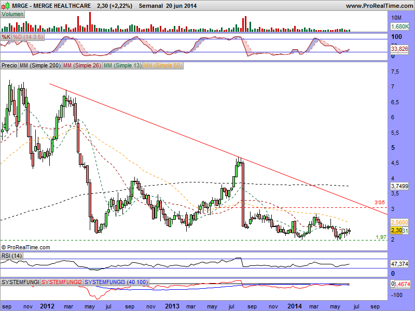Click the 2,5600 moving average value
Screen dimensions: 415x311
pos(399,222)
